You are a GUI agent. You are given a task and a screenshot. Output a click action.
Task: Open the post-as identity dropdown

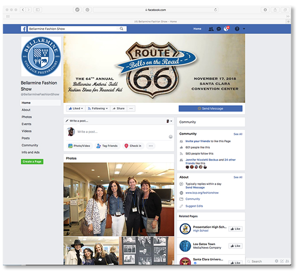coord(169,121)
